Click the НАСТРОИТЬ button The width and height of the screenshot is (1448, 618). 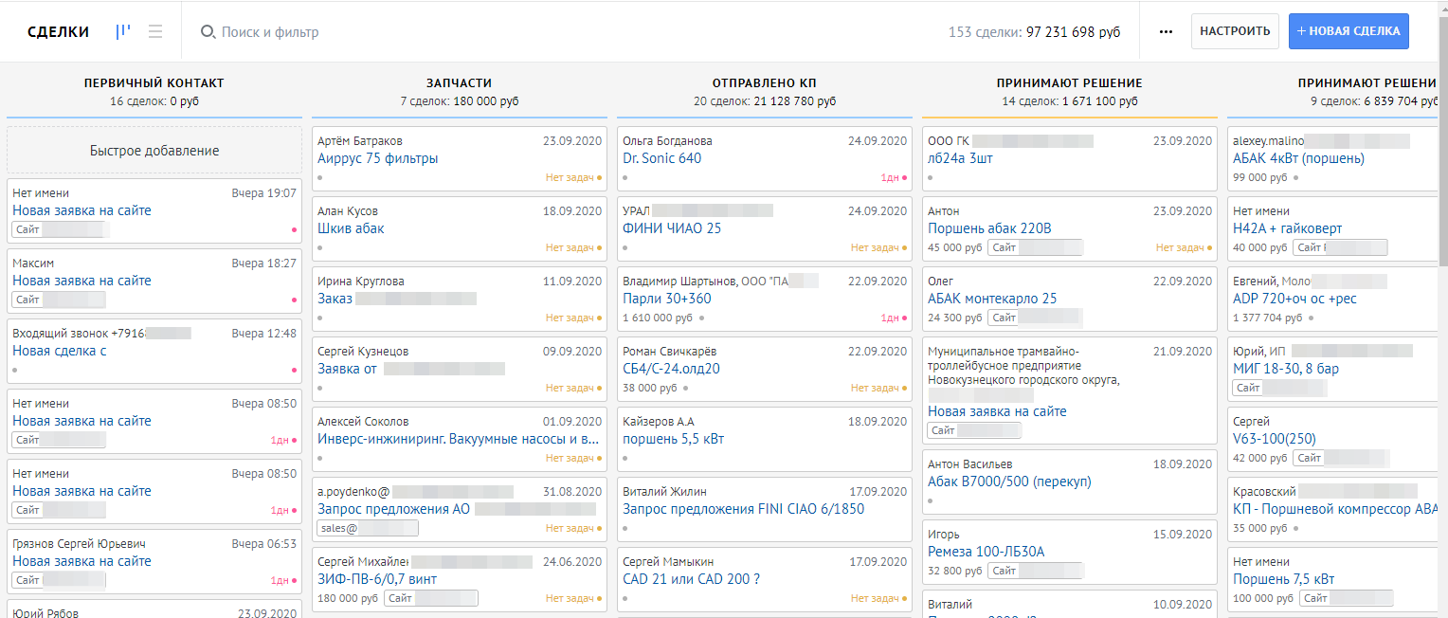(x=1235, y=31)
